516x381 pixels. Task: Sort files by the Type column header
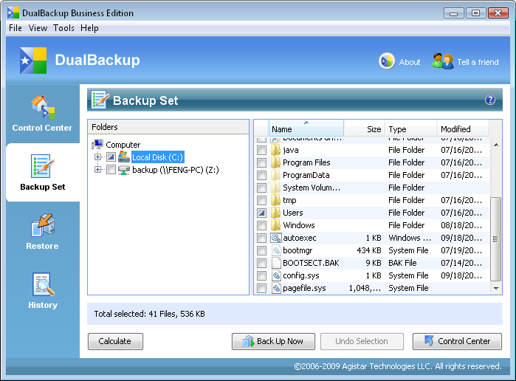coord(410,128)
